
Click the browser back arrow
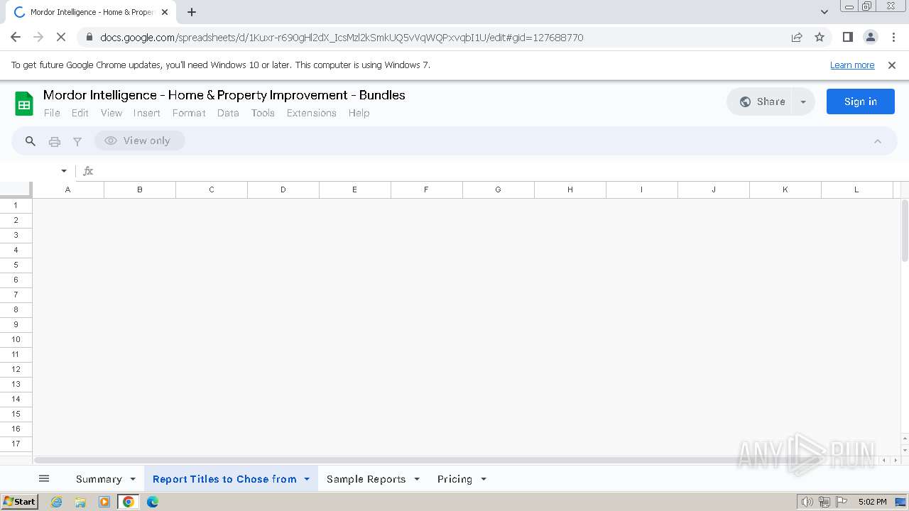pyautogui.click(x=16, y=37)
